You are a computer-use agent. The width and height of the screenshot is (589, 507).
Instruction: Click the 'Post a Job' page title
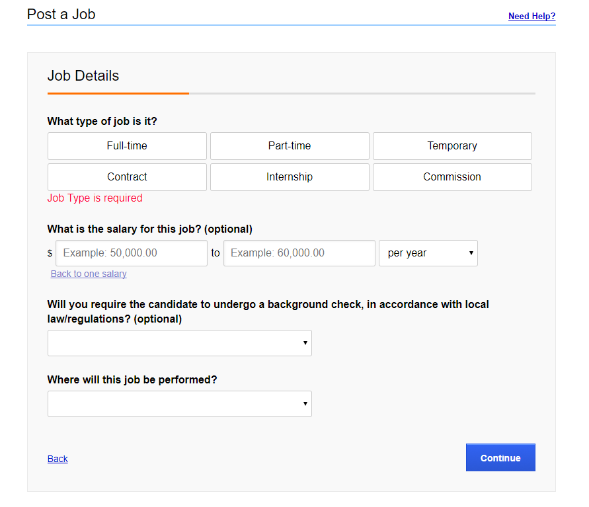(x=61, y=14)
